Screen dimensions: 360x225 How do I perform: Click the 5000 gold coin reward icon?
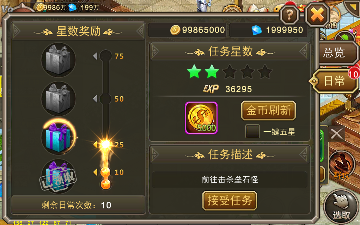[x=201, y=118]
